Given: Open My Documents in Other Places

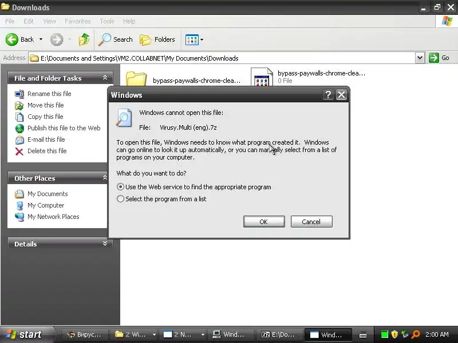Looking at the screenshot, I should pos(48,194).
